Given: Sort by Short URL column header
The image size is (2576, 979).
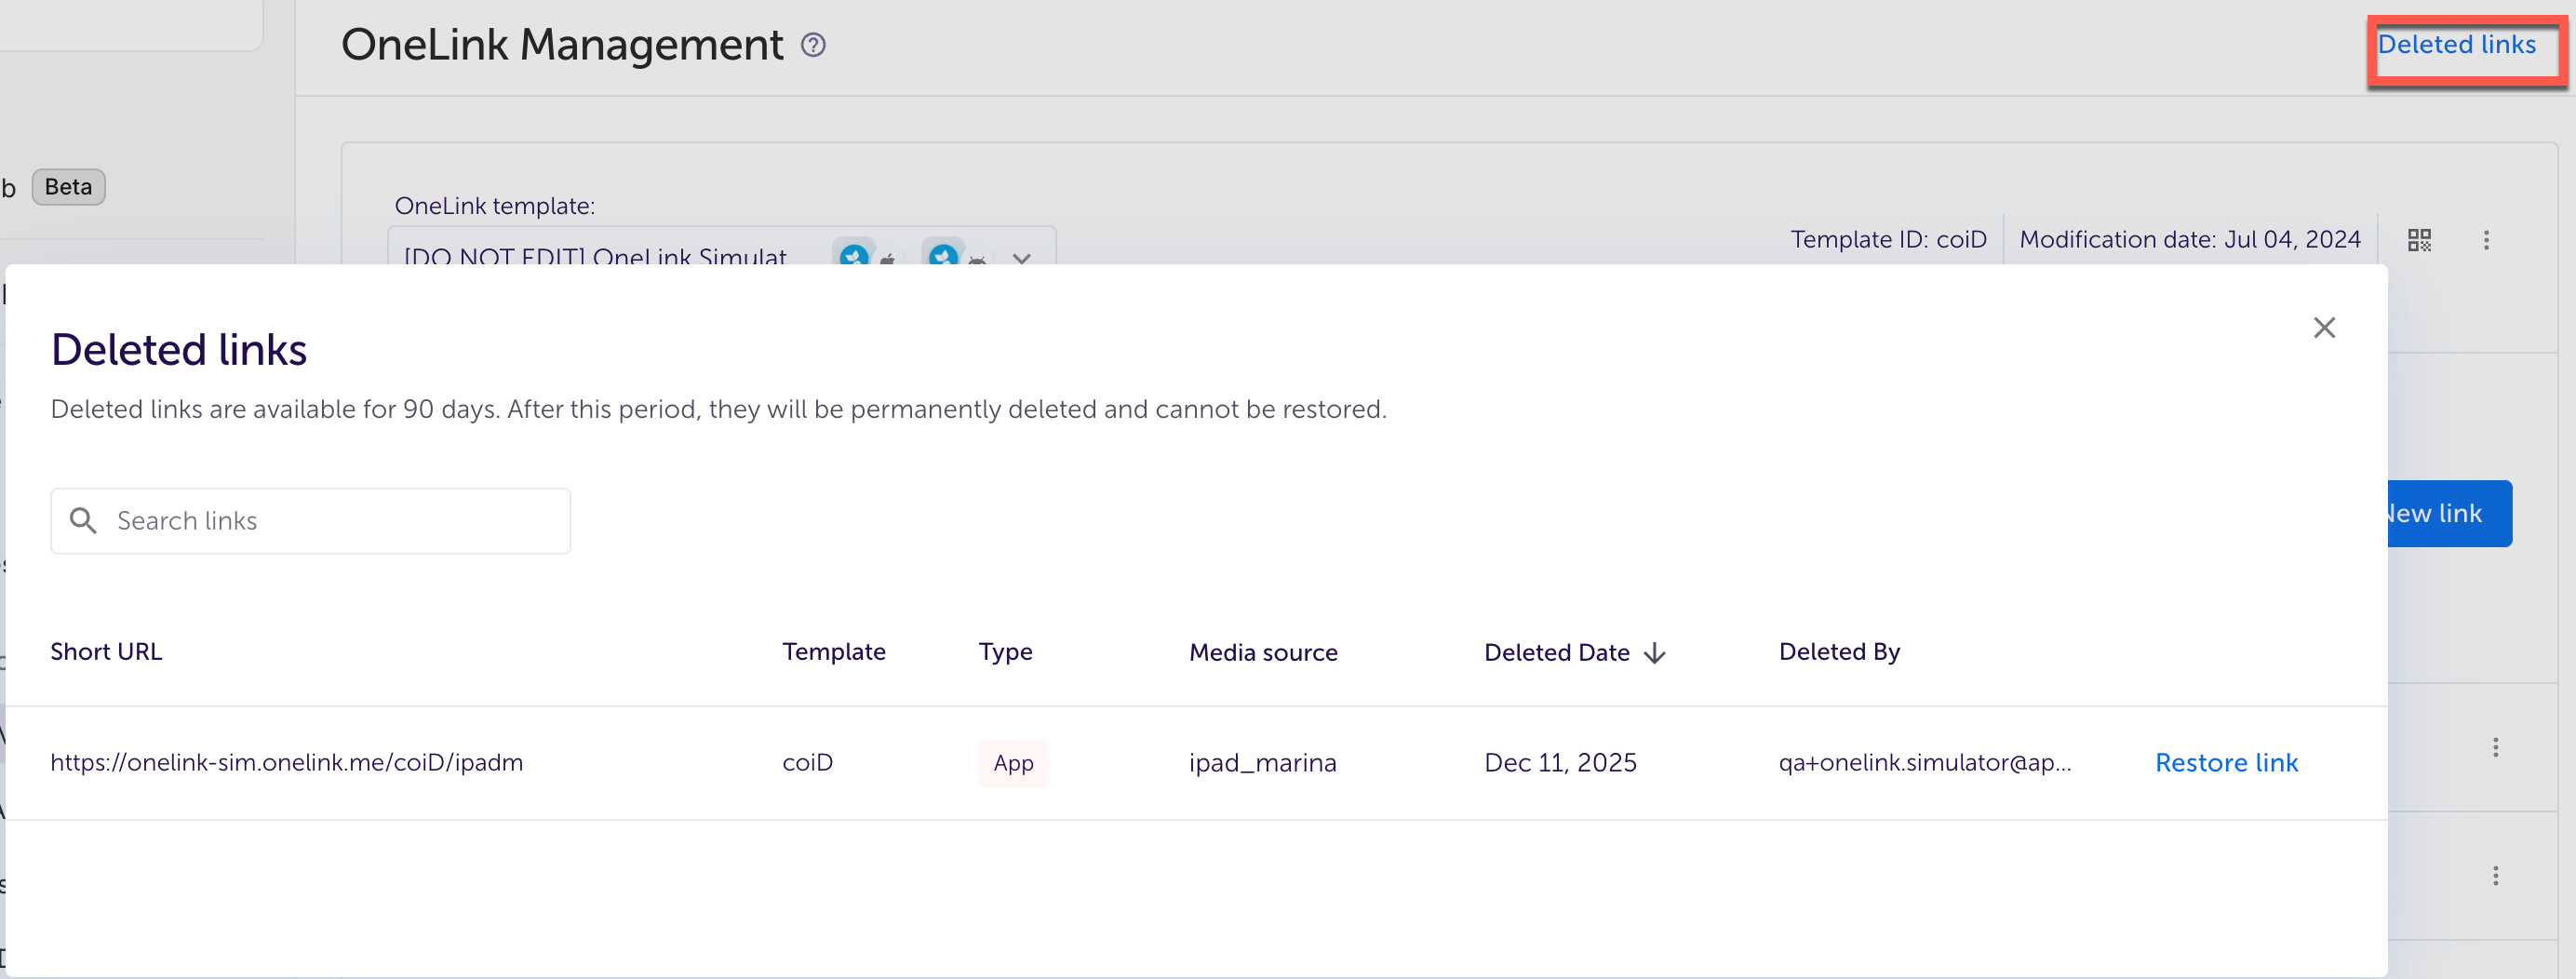Looking at the screenshot, I should tap(106, 652).
